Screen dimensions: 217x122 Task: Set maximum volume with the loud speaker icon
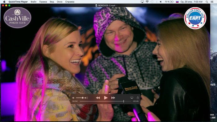[86, 98]
